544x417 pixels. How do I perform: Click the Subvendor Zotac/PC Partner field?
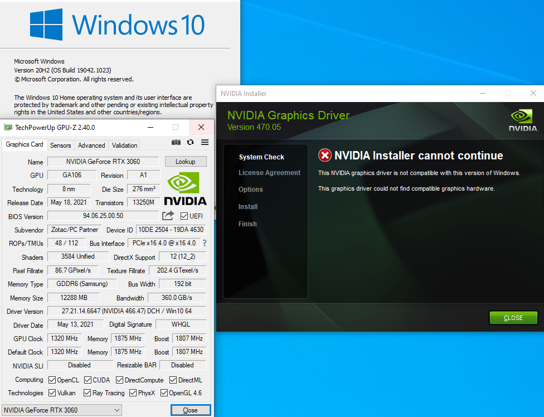click(75, 230)
